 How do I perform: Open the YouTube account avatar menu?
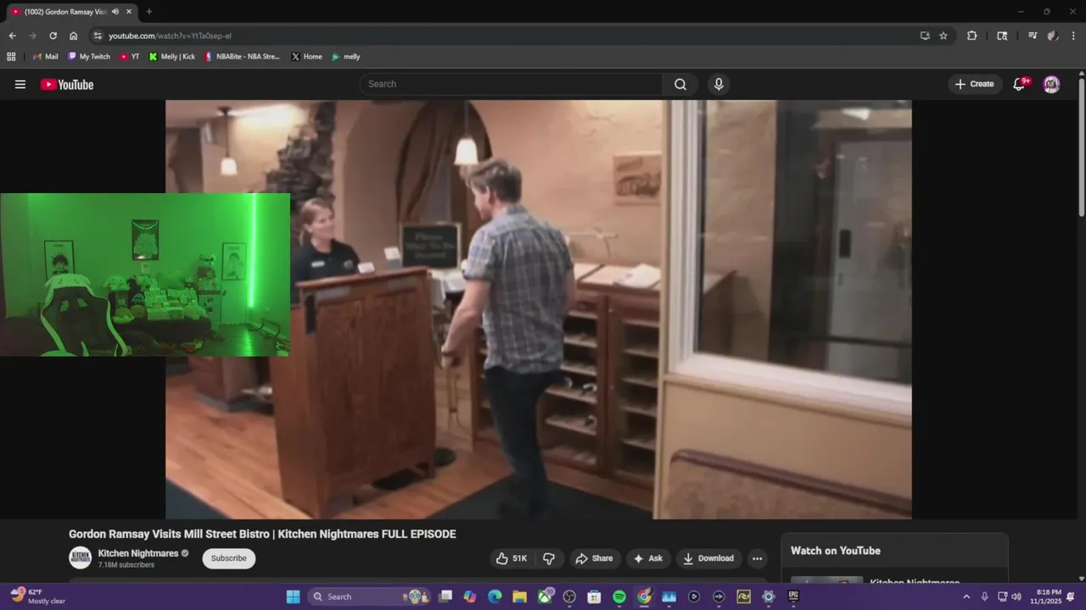tap(1051, 84)
